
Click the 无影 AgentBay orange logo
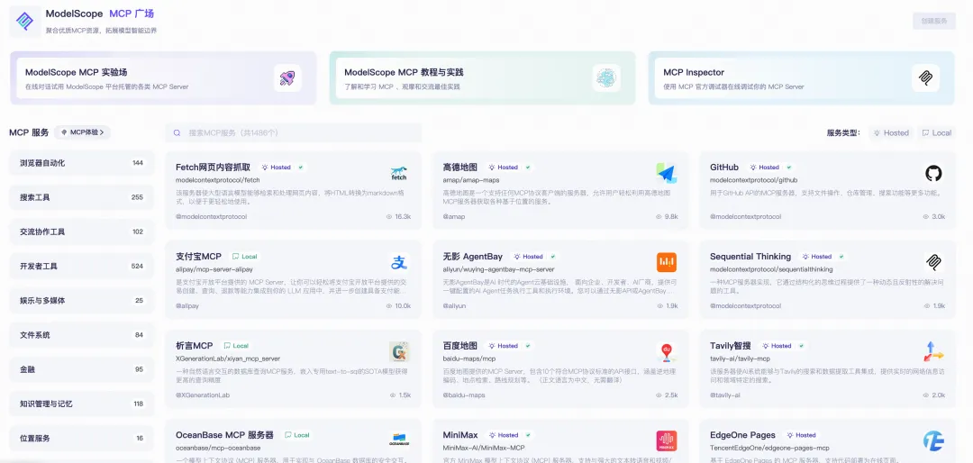pos(666,262)
